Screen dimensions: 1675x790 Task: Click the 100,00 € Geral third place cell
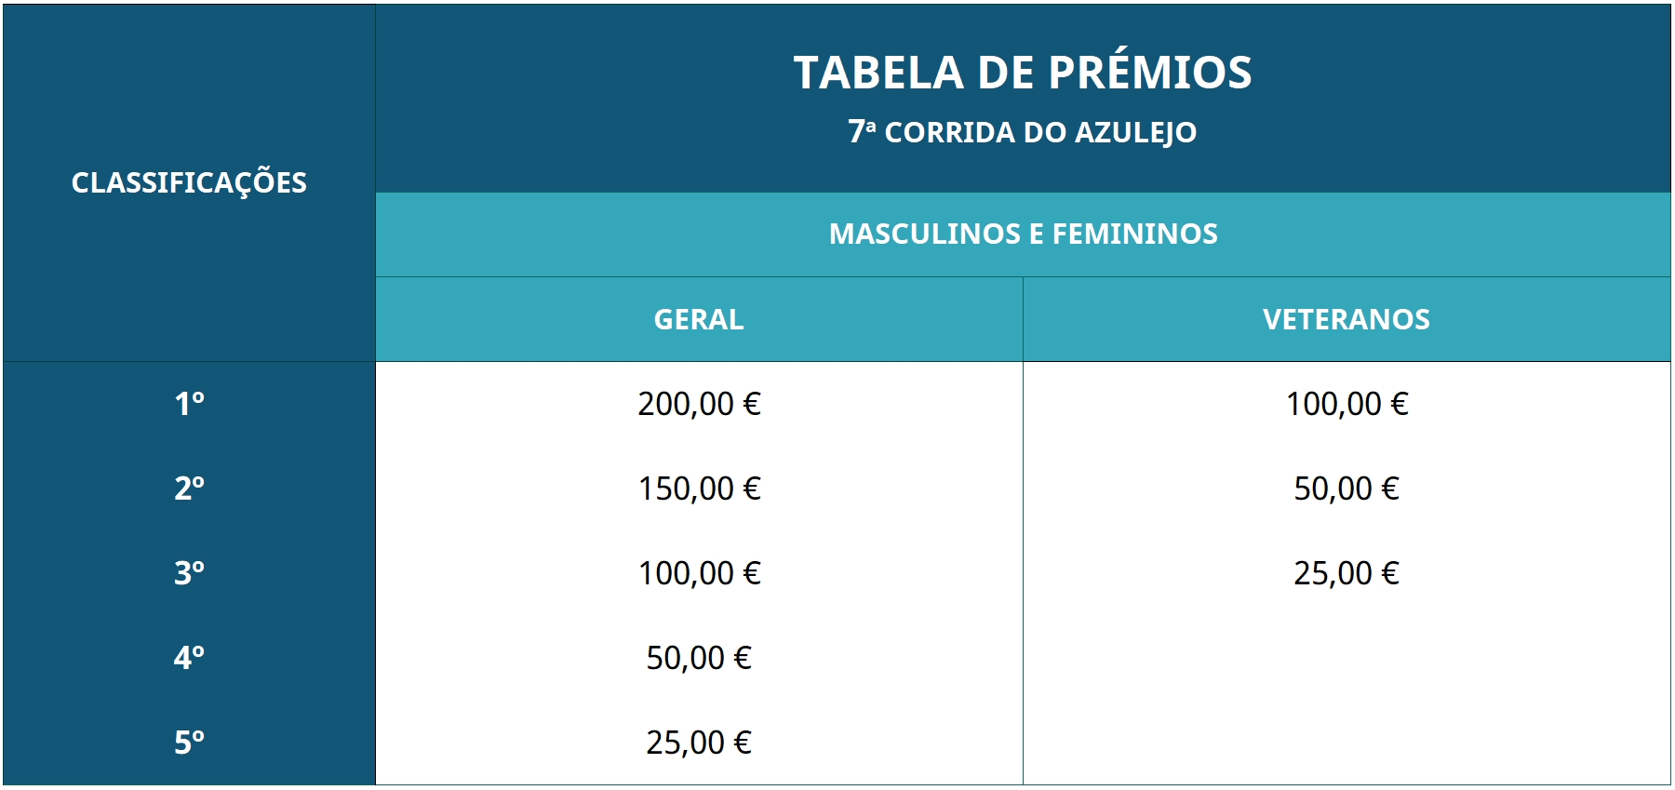(699, 573)
